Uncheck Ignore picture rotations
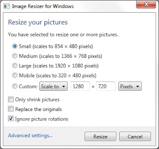Viewport: 159px width, 149px height. pyautogui.click(x=11, y=118)
